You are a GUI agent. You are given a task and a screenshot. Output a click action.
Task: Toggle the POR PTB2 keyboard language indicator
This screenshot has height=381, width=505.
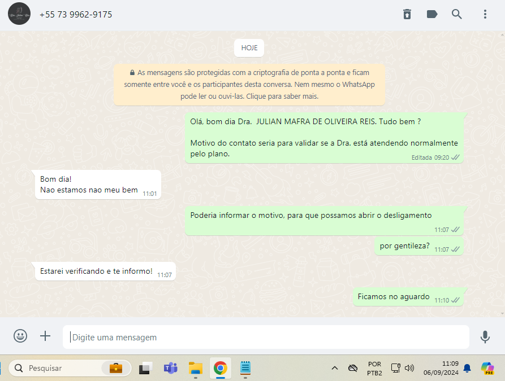[x=374, y=369]
